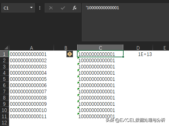Click cell C10 in row 10
This screenshot has width=169, height=126.
pos(100,110)
